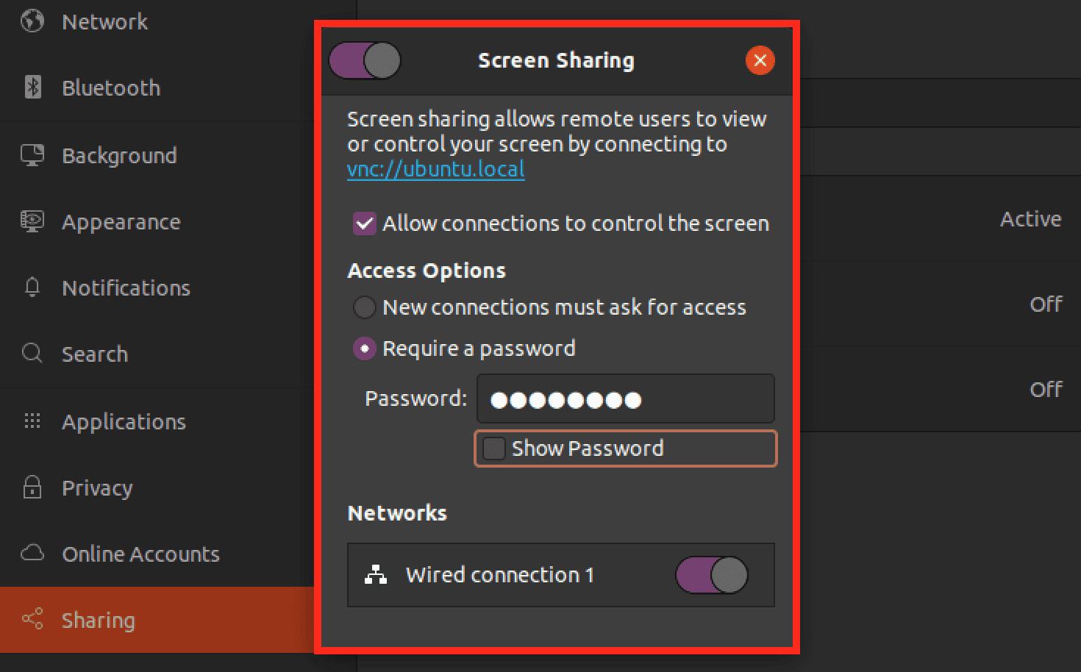Enable the Show Password checkbox

(493, 448)
